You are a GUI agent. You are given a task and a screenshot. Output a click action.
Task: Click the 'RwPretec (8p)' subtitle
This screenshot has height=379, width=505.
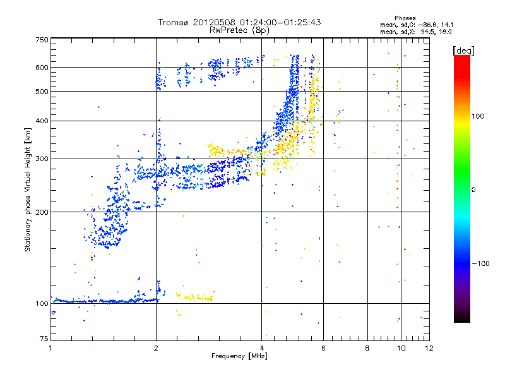(239, 30)
